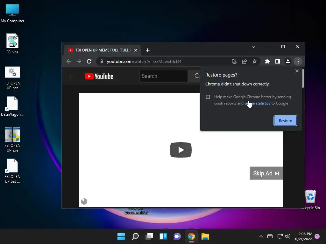Click the YouTube search magnifier button
Image resolution: width=326 pixels, height=244 pixels.
point(197,76)
